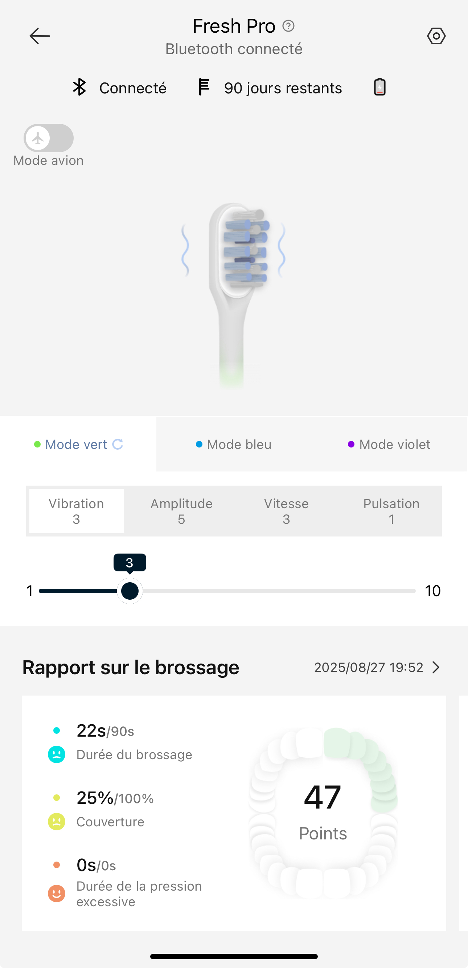Tap the sad face brushing duration icon

click(x=57, y=754)
